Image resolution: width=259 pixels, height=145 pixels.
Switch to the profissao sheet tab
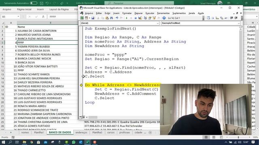pos(125,133)
